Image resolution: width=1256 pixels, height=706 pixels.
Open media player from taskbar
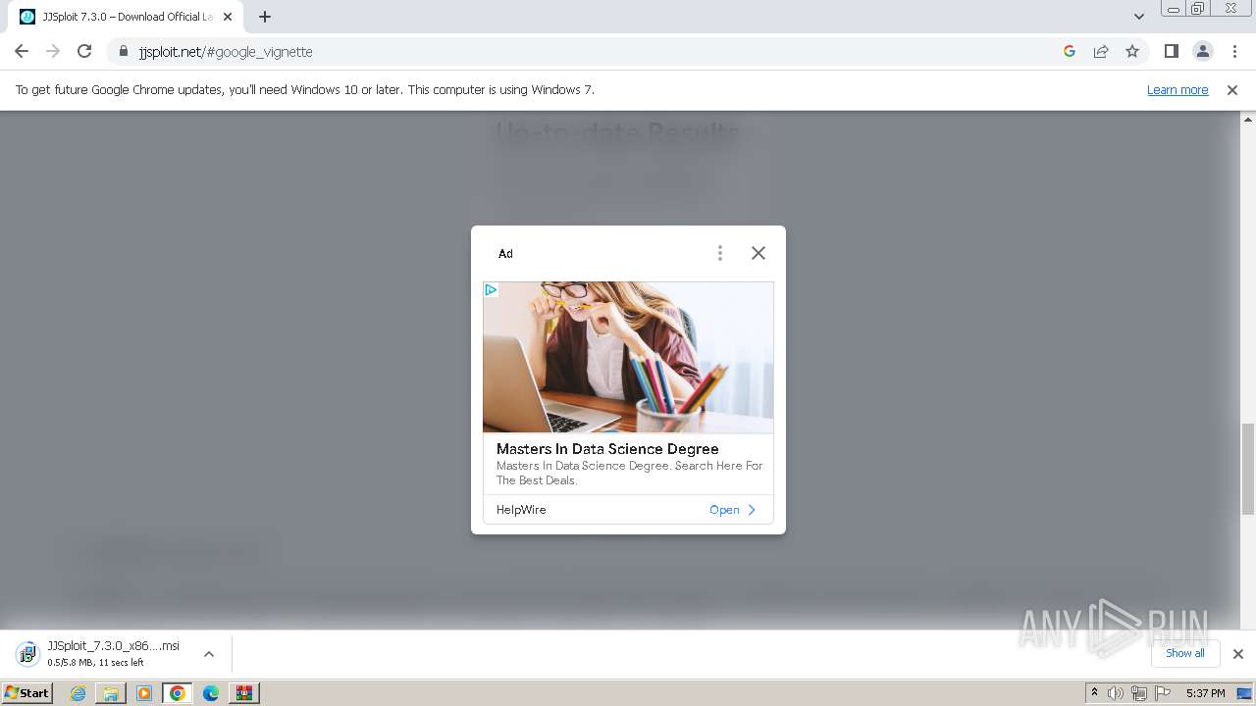(144, 693)
